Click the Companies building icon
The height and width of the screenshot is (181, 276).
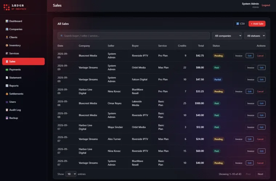pos(7,29)
